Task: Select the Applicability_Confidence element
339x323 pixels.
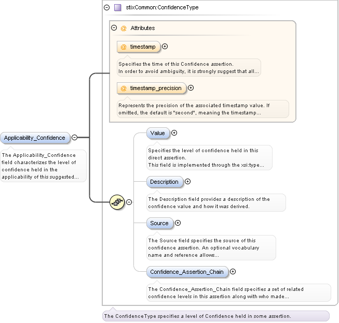Action: pyautogui.click(x=35, y=138)
